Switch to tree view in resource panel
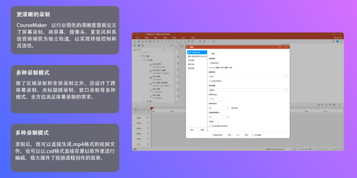 coord(139,46)
